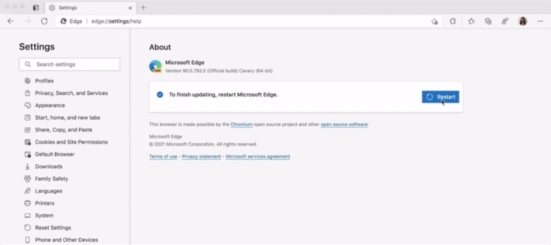Click the Family Safety icon in sidebar

(x=28, y=179)
